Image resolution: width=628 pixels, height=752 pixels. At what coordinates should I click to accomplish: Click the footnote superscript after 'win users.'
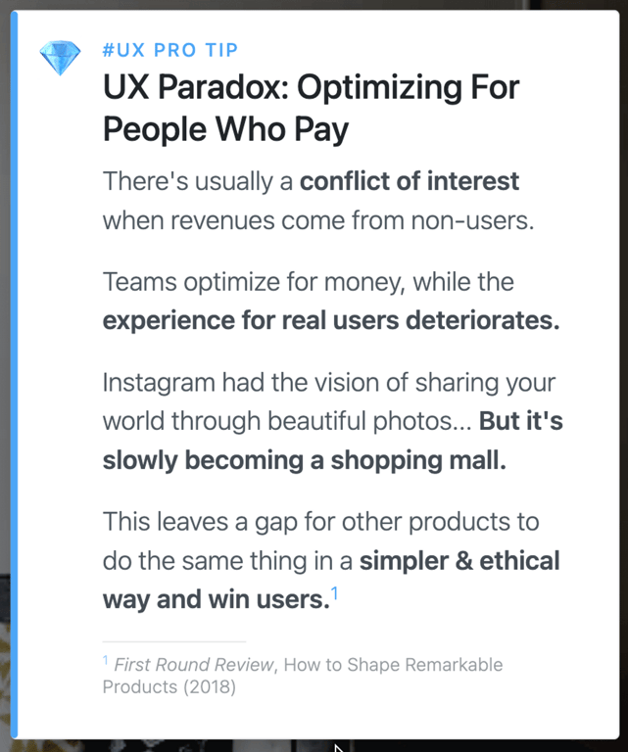(x=334, y=592)
